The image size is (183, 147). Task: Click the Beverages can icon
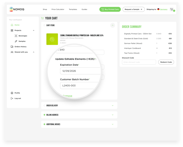(x=16, y=36)
